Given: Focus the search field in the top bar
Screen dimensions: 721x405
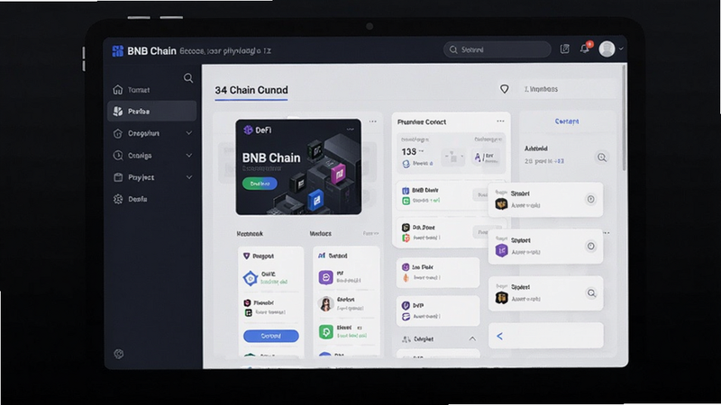Looking at the screenshot, I should click(497, 49).
